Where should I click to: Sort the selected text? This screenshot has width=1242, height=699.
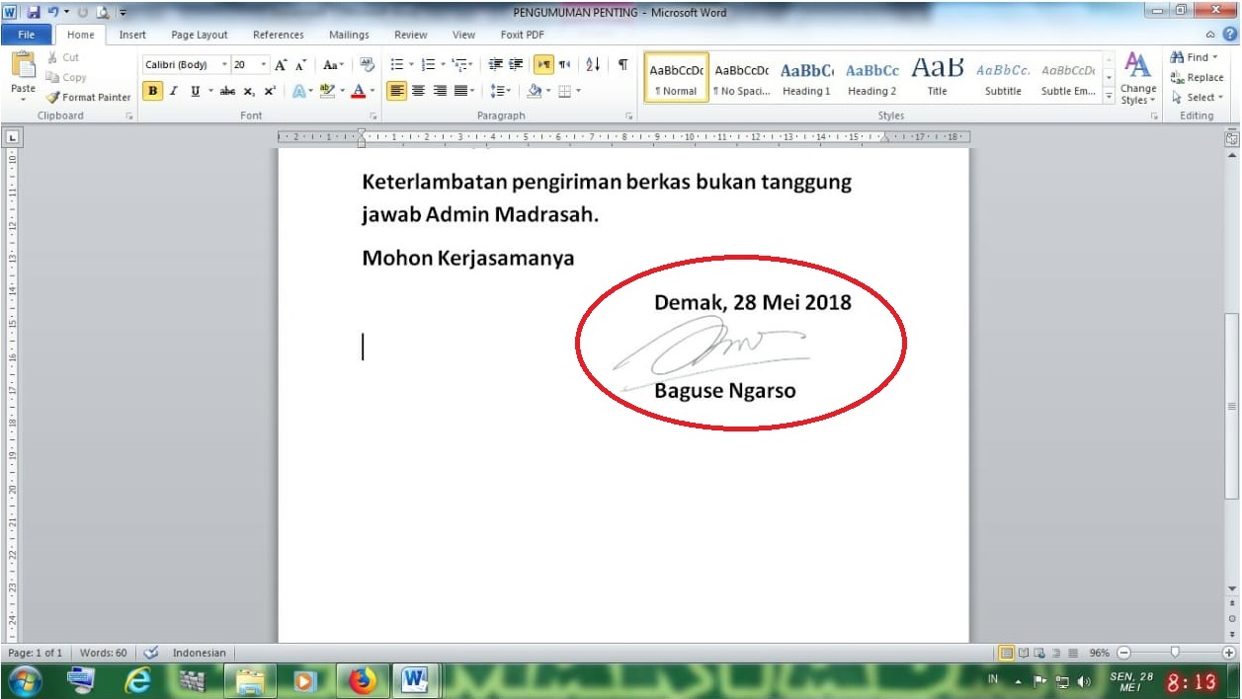click(x=592, y=64)
